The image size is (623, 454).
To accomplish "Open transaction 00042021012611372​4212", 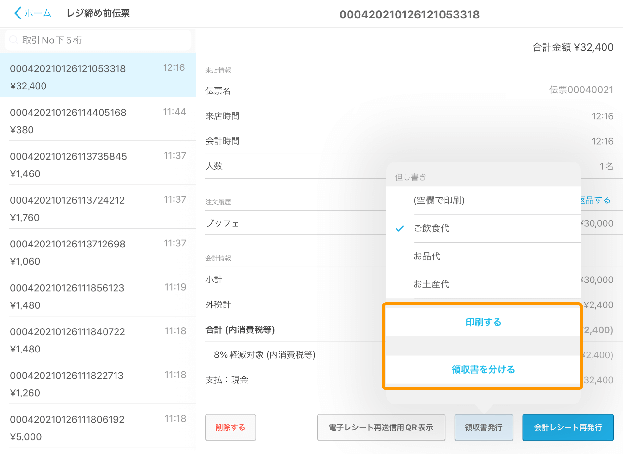I will [x=98, y=207].
